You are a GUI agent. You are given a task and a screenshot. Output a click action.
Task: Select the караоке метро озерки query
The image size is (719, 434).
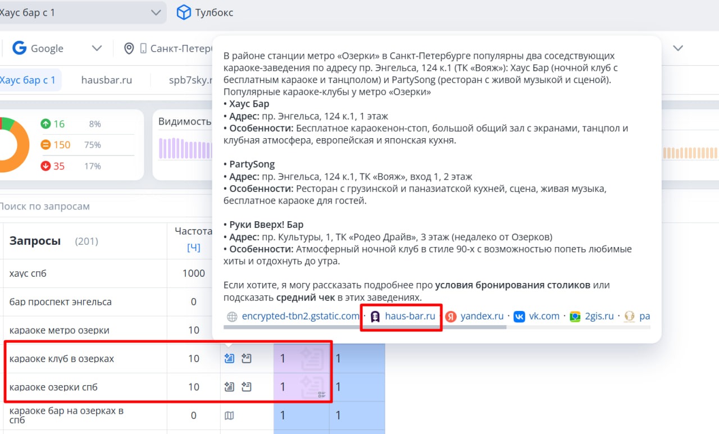pos(60,330)
